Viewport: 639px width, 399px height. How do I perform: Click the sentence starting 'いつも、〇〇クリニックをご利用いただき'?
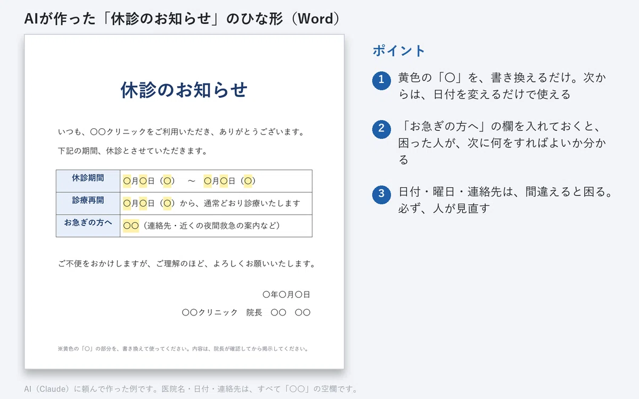point(181,131)
